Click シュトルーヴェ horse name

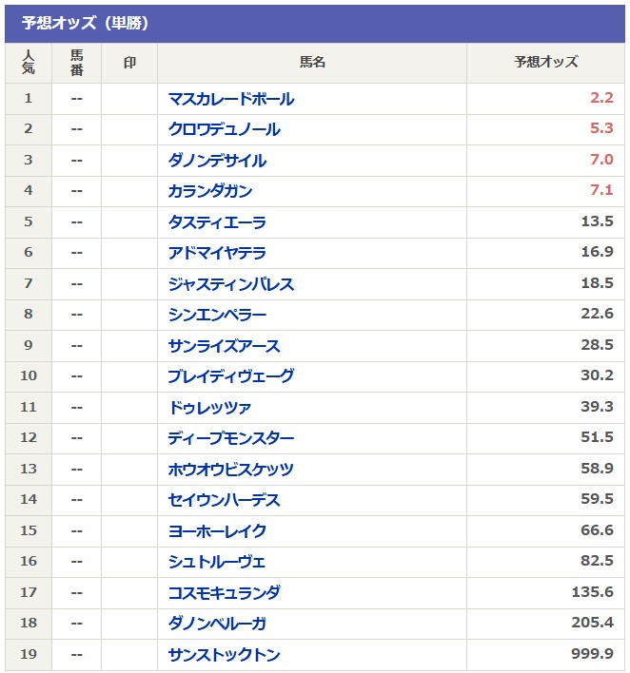click(x=217, y=562)
